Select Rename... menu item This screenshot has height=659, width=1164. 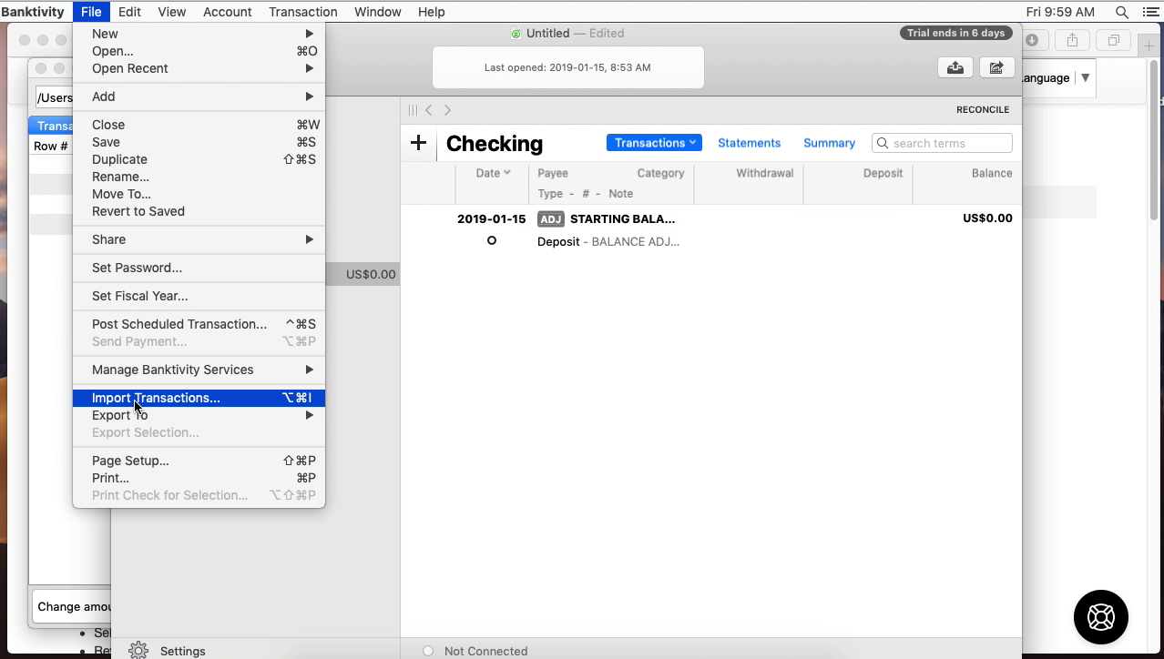(x=199, y=177)
